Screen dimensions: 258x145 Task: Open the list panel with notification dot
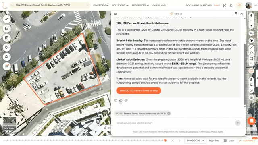click(x=7, y=66)
